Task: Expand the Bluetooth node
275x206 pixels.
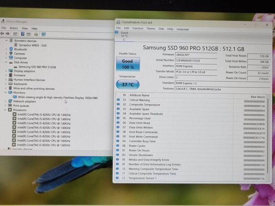Action: (x=6, y=49)
